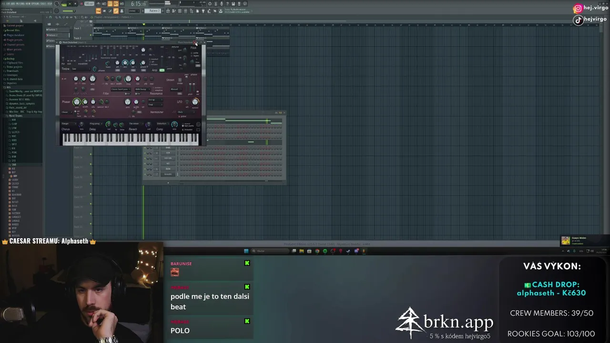Screen dimensions: 610x343
Task: Click the transport play button
Action: 70,4
